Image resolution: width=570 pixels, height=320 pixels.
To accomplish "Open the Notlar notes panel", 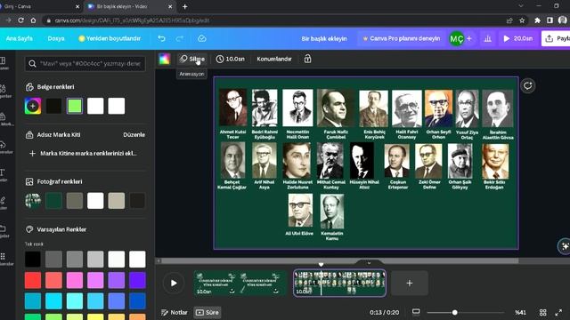I will (175, 312).
